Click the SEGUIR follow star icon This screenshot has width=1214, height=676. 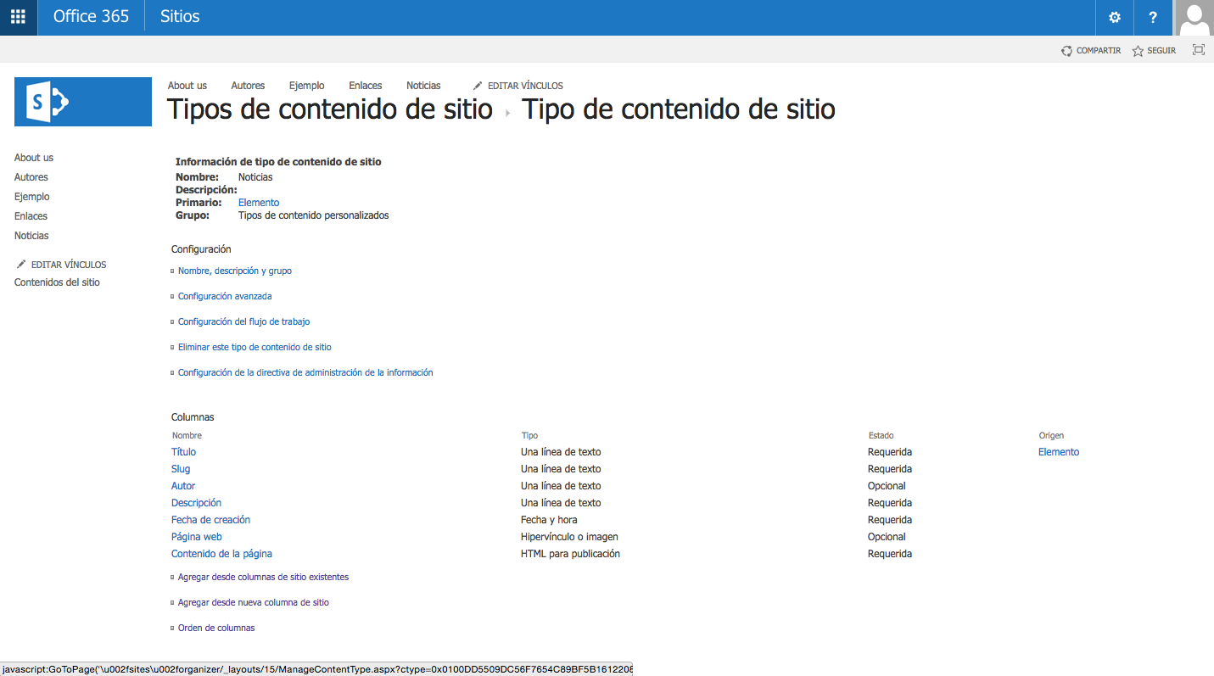(1137, 50)
